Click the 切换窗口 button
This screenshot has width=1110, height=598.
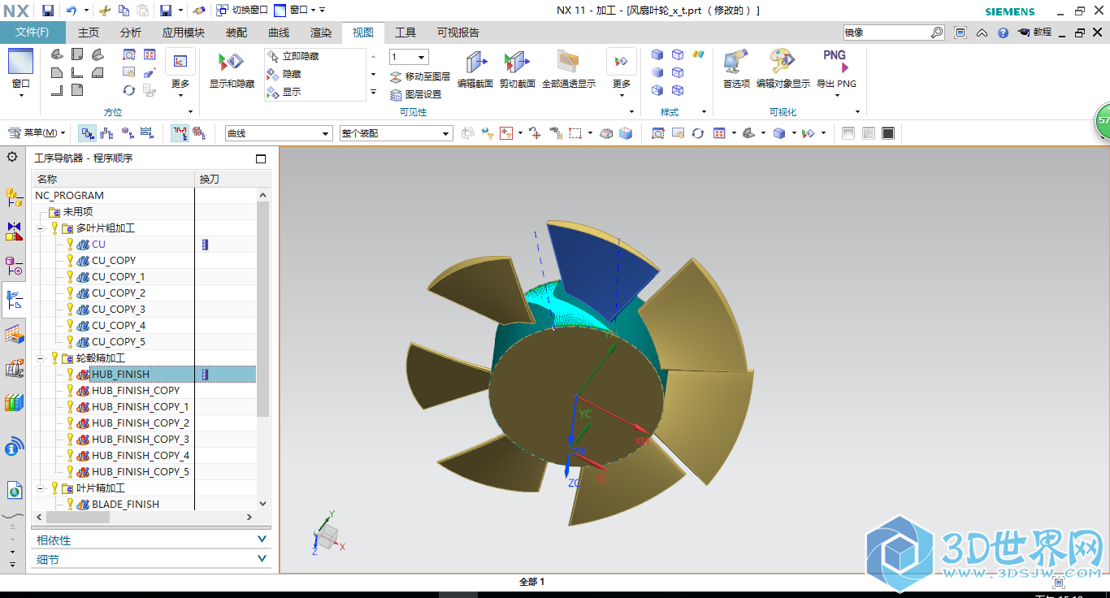tap(241, 11)
